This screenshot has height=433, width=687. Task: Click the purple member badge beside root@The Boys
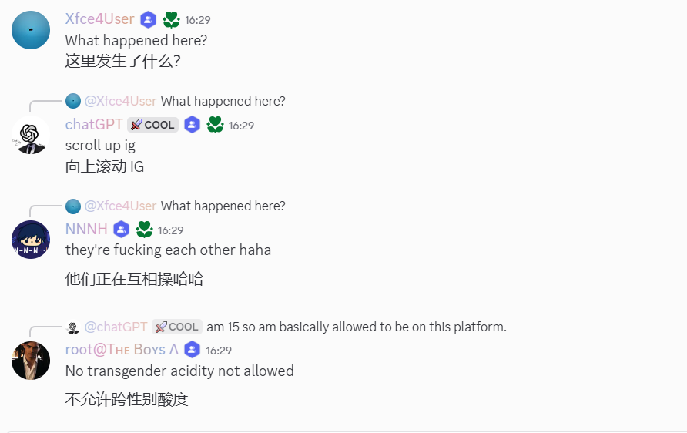click(x=192, y=350)
